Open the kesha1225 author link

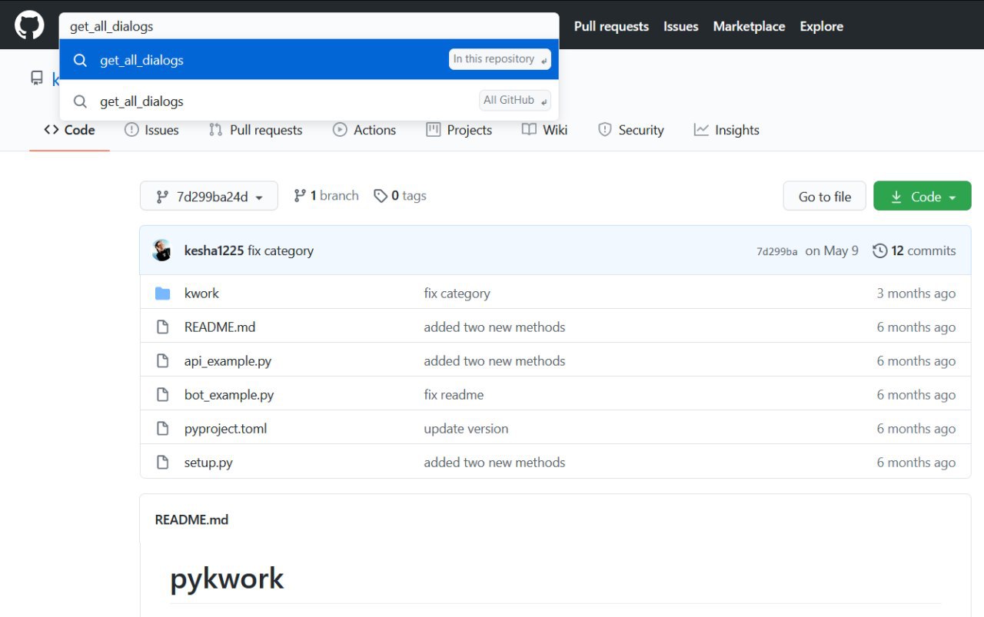214,250
